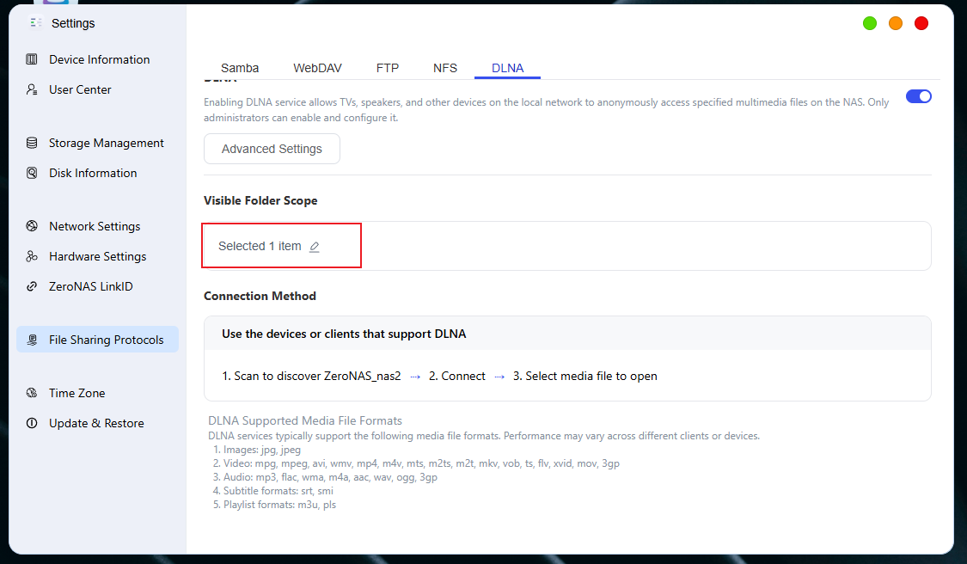Open Hardware Settings

pyautogui.click(x=97, y=256)
